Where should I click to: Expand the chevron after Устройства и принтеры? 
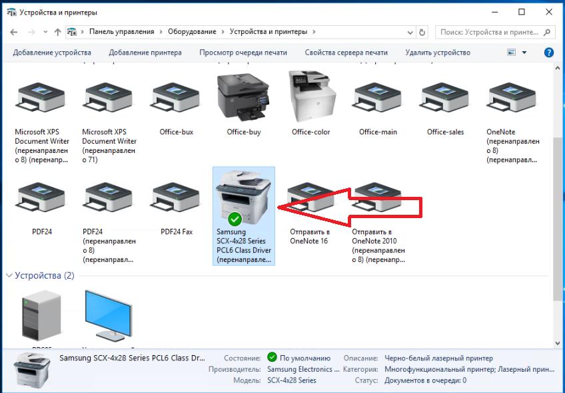(314, 32)
